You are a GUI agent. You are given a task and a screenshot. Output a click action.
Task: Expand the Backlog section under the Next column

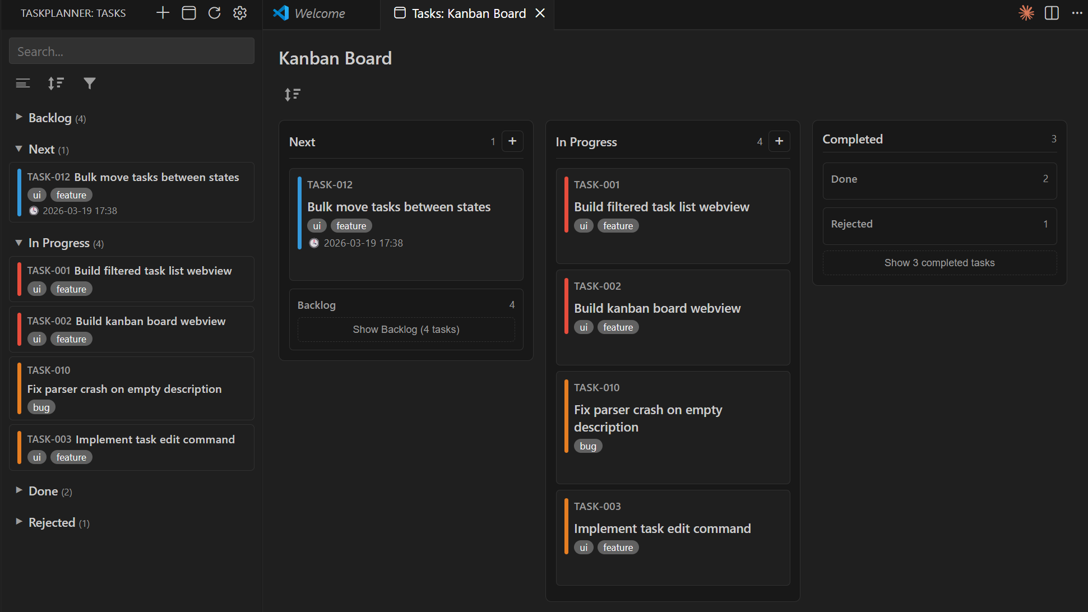(x=406, y=305)
